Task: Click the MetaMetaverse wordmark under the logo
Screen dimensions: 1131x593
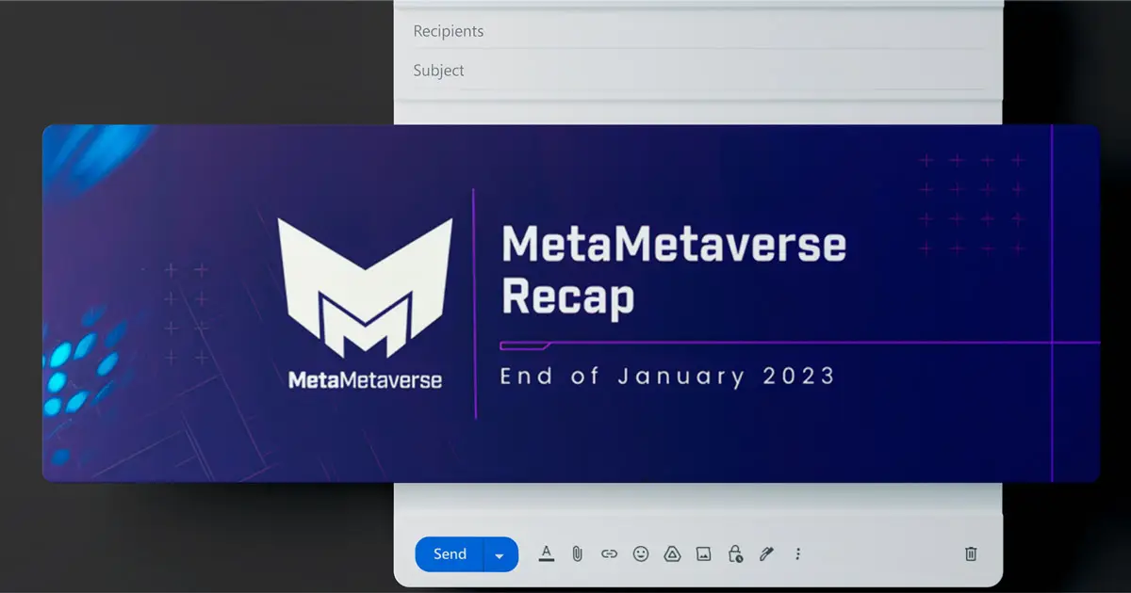Action: point(365,380)
